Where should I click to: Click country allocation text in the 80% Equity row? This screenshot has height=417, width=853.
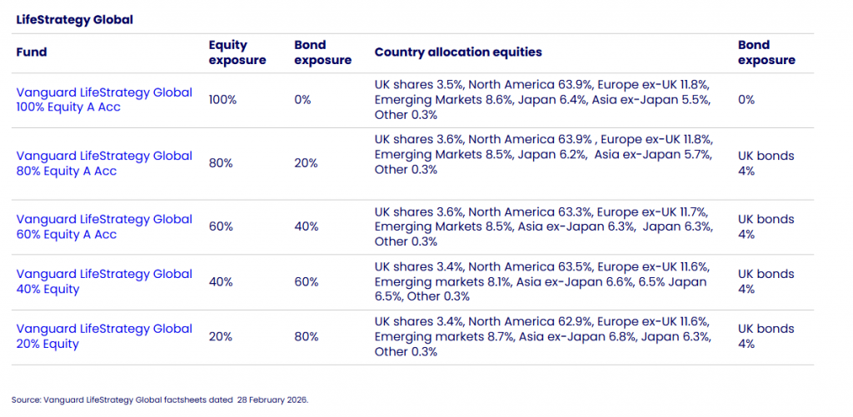541,155
